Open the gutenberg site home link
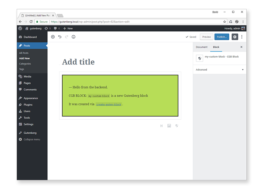Screen dimensions: 263x191 33,29
